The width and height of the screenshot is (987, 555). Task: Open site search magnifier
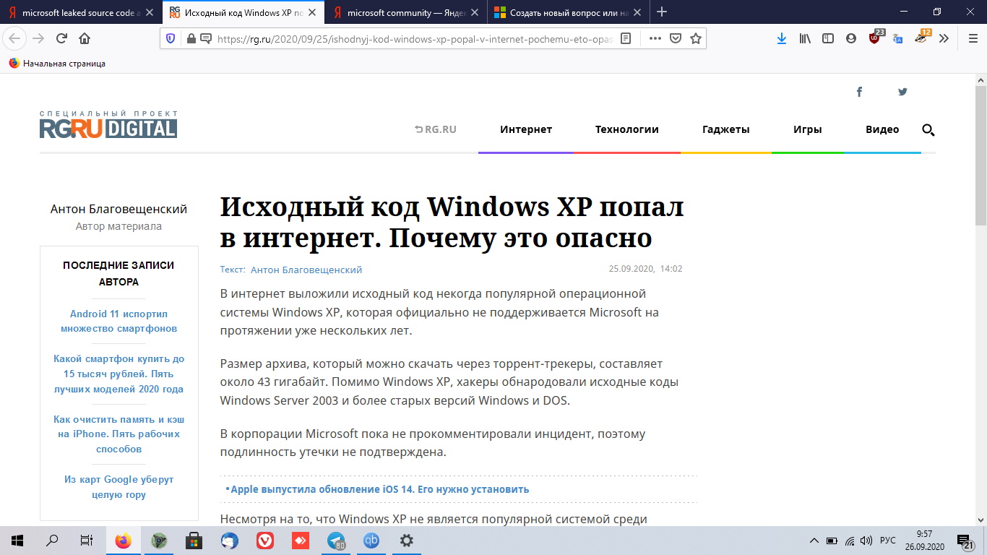(928, 130)
